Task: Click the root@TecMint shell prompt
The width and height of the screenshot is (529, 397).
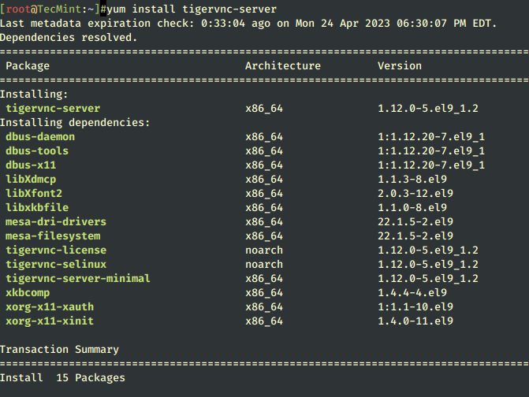Action: pos(53,9)
